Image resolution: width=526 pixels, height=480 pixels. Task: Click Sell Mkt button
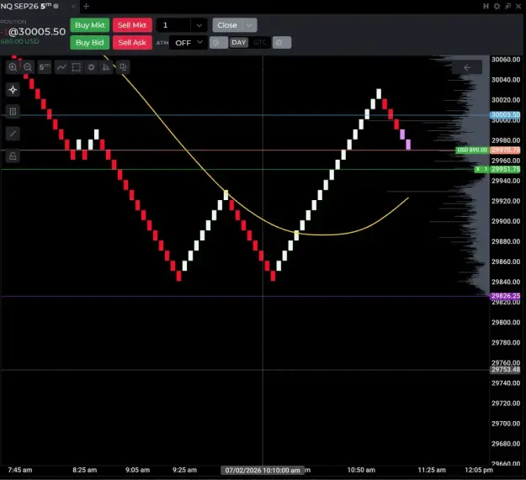pos(132,25)
